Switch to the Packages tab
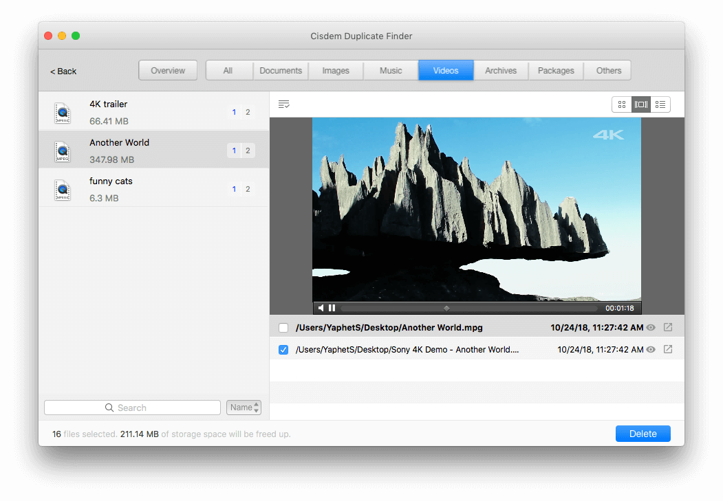 coord(556,71)
